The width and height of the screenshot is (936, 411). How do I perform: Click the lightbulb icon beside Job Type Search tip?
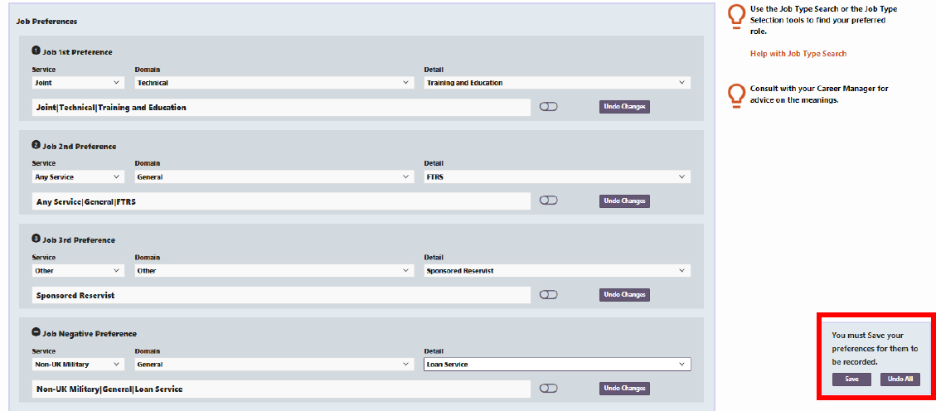coord(735,17)
